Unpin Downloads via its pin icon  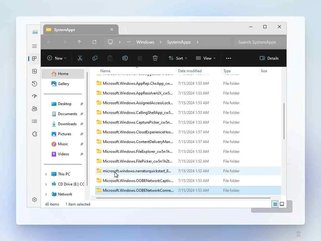point(82,124)
